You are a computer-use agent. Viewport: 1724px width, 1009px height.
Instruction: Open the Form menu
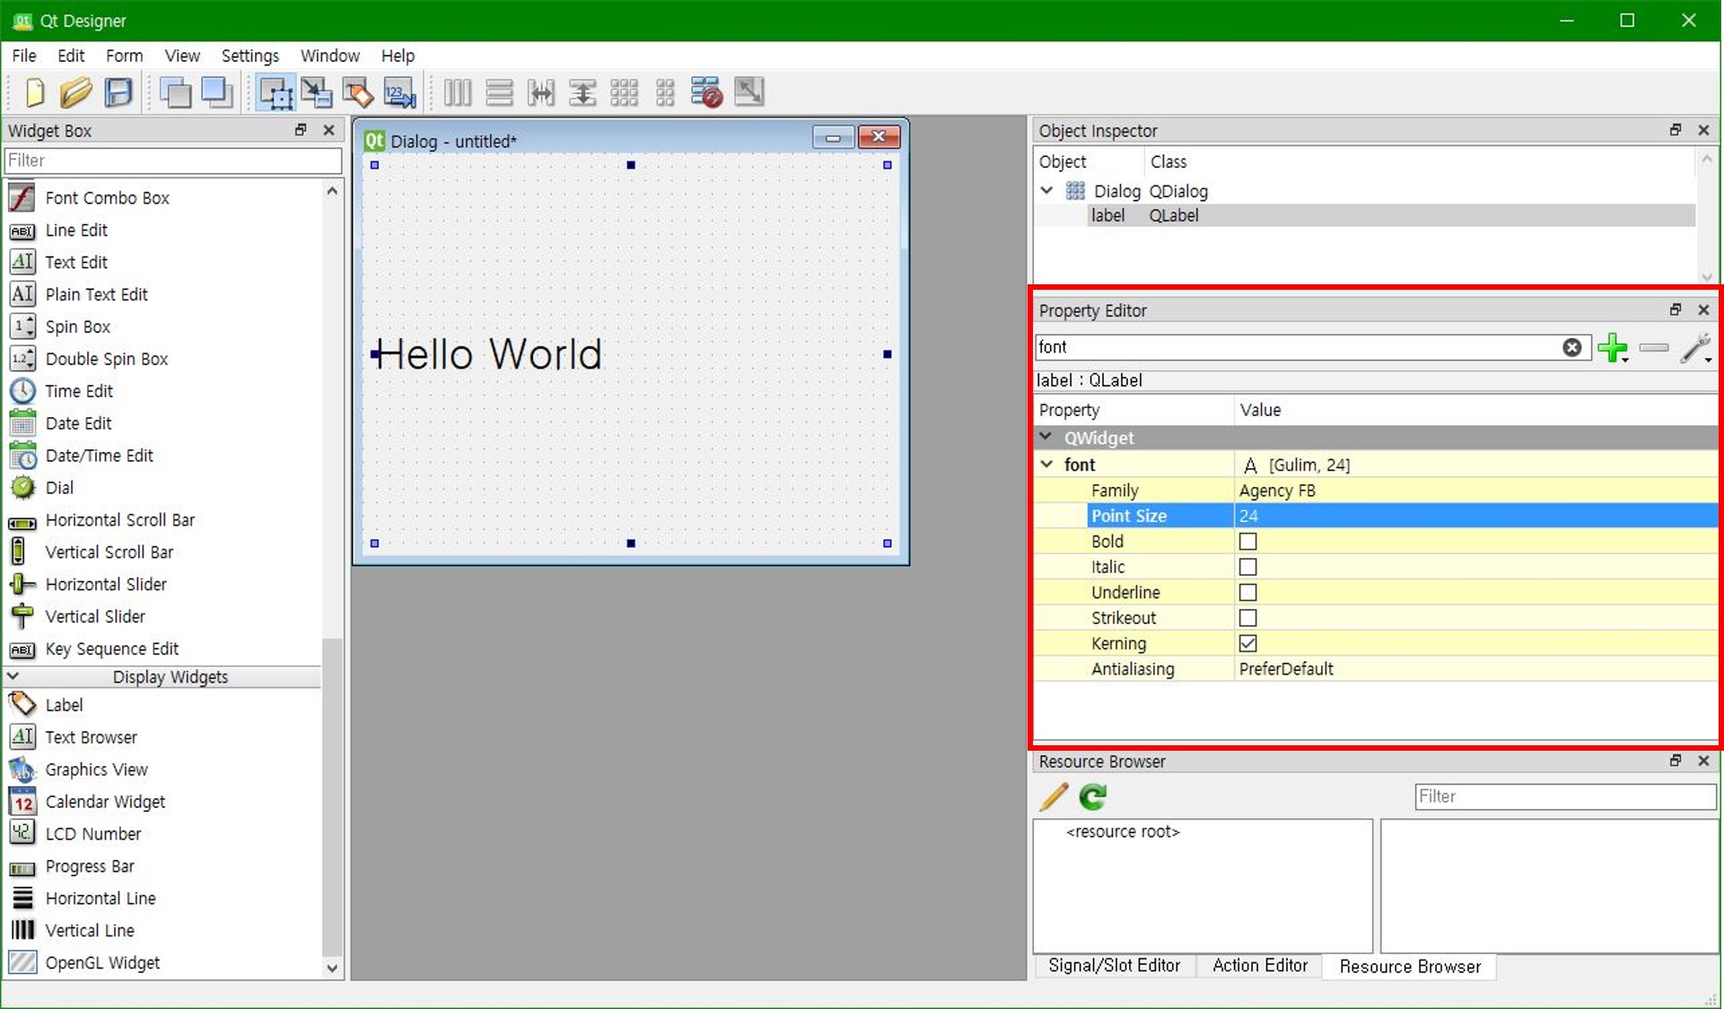pos(124,56)
